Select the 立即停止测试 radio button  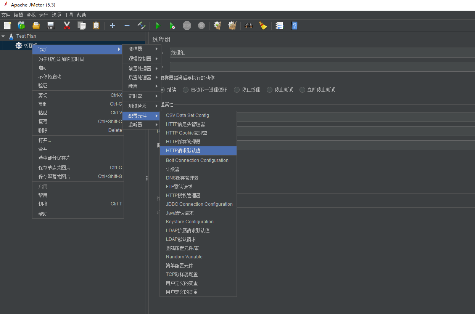(x=303, y=90)
